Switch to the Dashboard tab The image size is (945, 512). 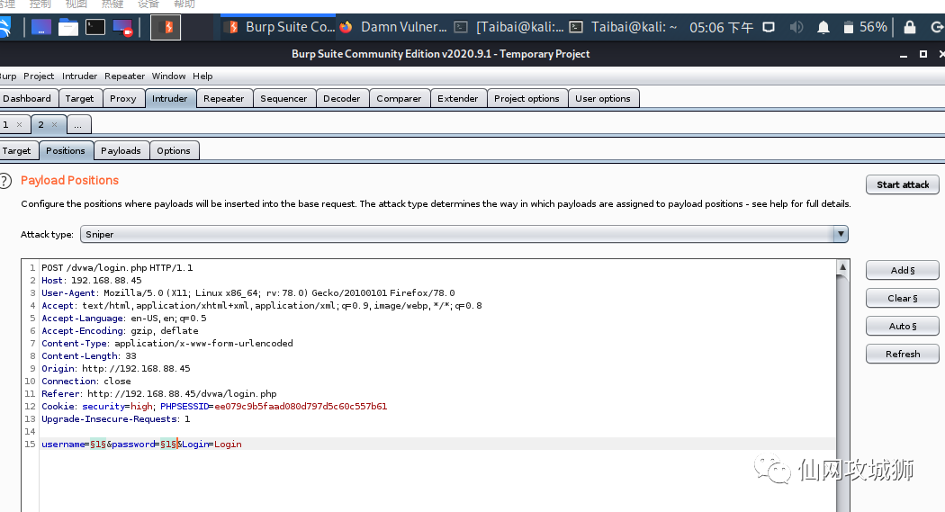tap(28, 98)
